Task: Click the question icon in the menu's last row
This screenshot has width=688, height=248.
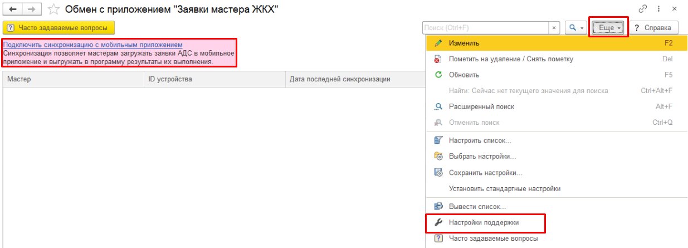Action: [x=438, y=239]
